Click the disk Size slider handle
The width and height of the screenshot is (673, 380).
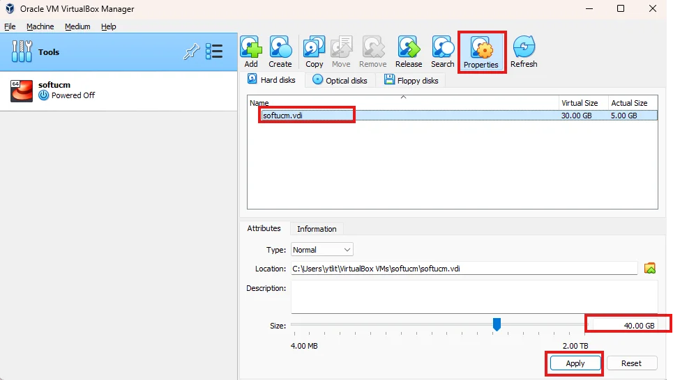point(497,324)
